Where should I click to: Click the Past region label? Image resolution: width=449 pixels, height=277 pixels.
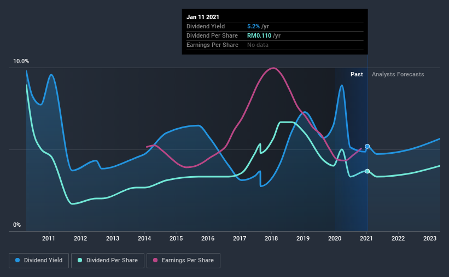pyautogui.click(x=357, y=74)
